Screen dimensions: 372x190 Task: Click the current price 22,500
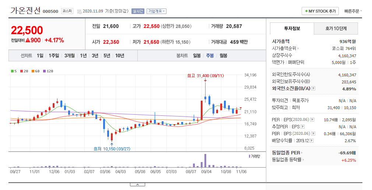[27, 30]
